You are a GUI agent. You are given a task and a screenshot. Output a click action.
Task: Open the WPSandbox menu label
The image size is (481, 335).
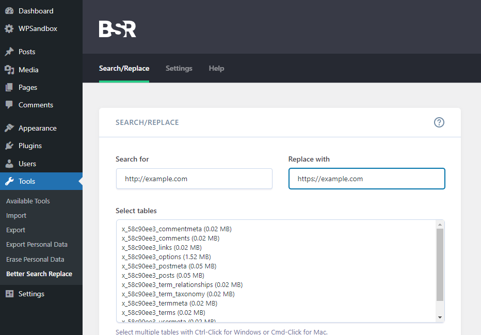(38, 28)
